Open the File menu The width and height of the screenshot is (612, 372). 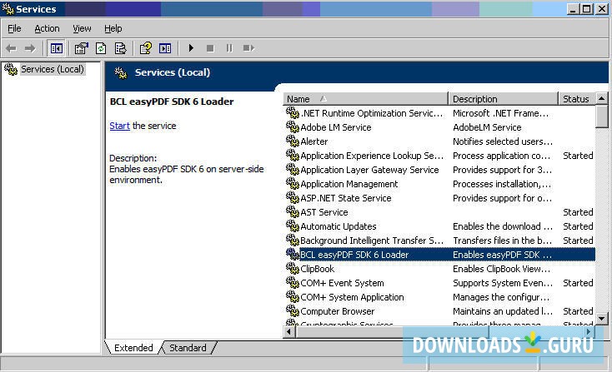14,28
